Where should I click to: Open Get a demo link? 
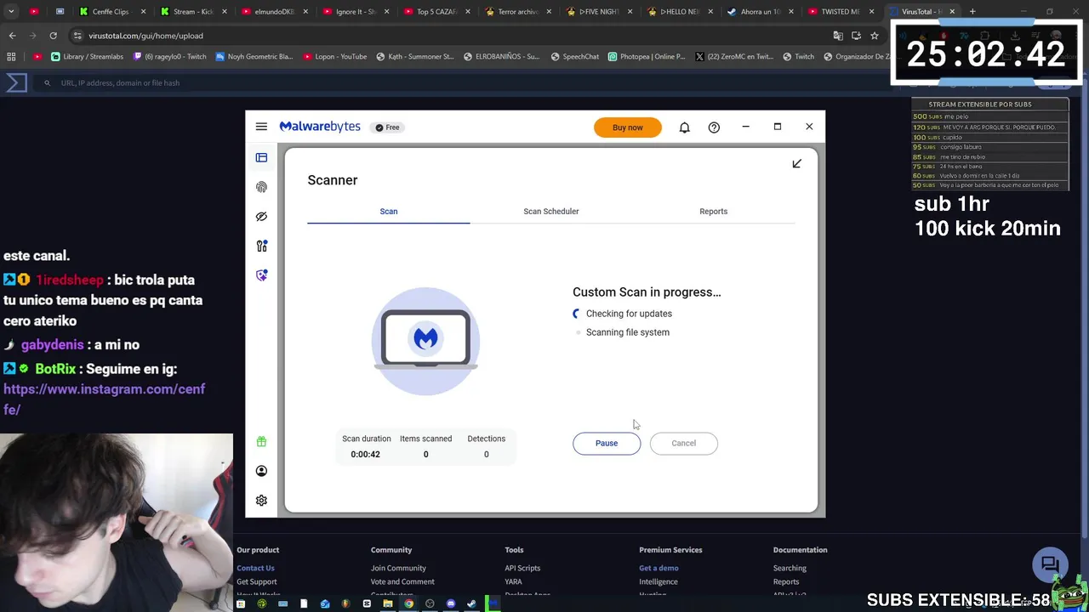click(x=659, y=568)
